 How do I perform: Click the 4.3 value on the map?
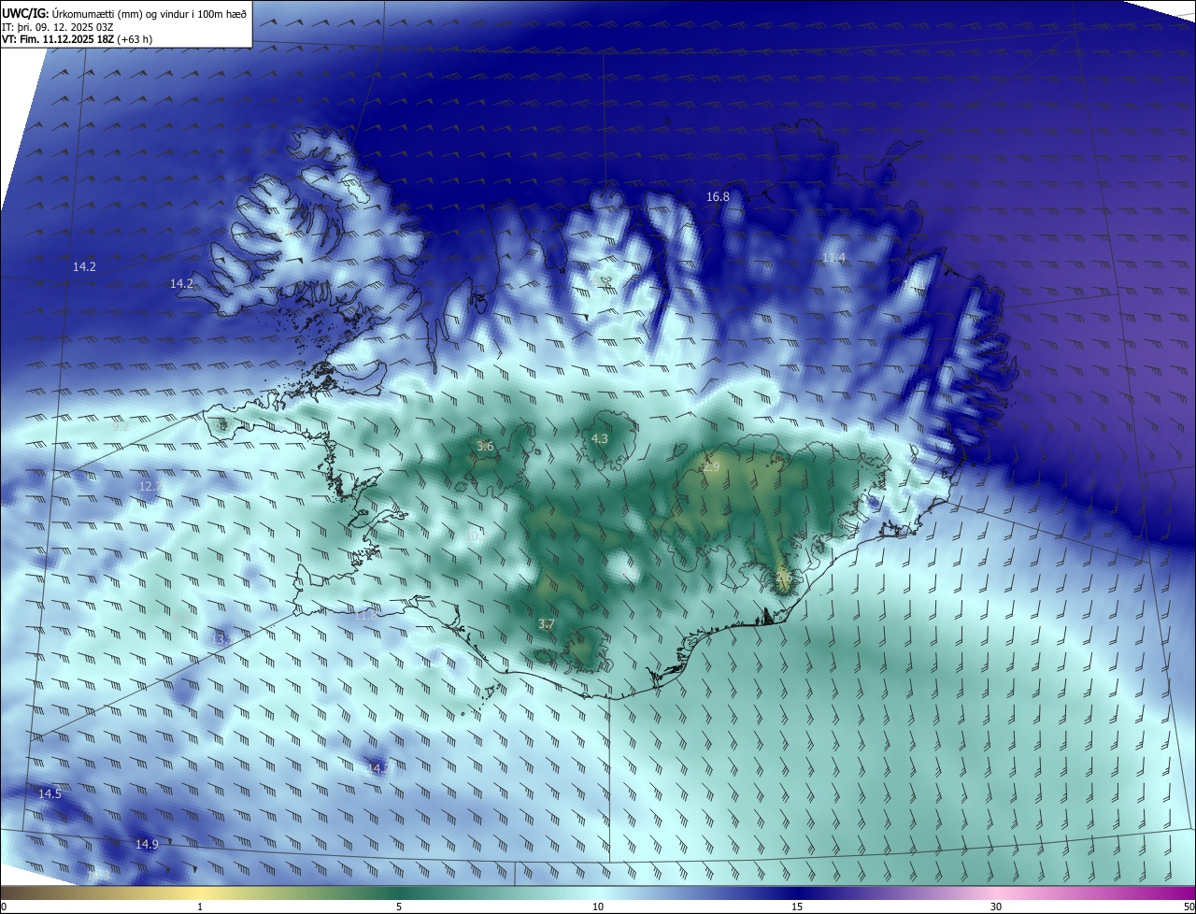[600, 438]
